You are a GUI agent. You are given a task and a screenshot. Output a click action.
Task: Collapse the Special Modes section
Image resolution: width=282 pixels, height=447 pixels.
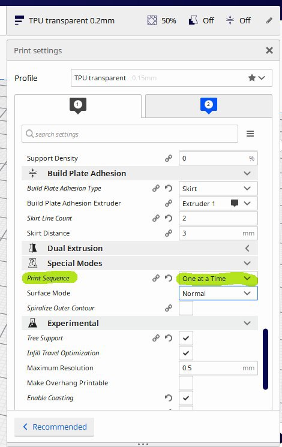(x=247, y=263)
